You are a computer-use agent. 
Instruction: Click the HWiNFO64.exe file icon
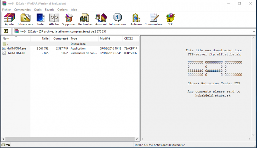[4, 48]
